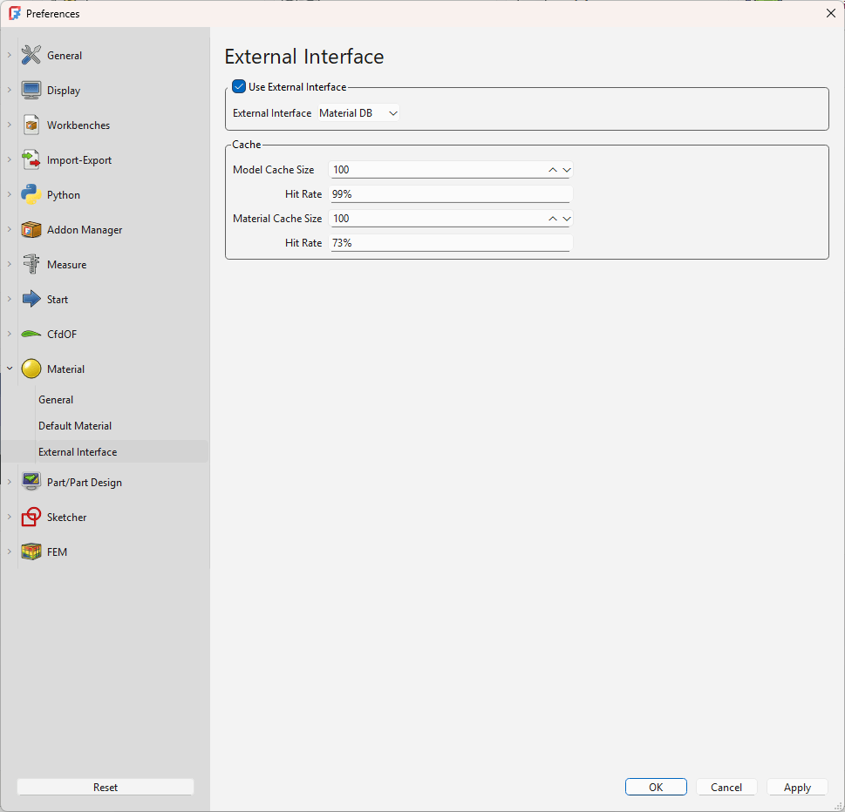
Task: Open the Workbenches preferences icon
Action: pos(31,125)
